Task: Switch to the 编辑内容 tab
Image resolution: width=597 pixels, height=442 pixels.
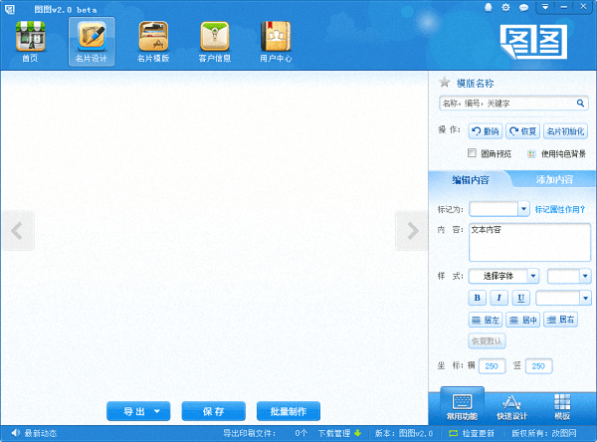Action: coord(471,180)
